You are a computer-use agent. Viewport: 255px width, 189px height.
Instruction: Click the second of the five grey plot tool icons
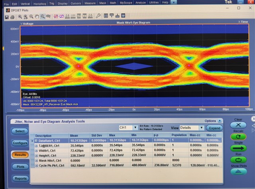pos(73,16)
